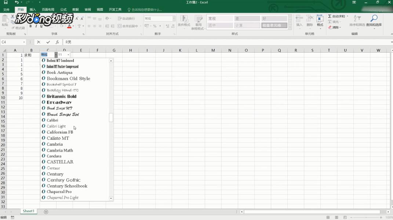Select the 好 cell style

(x=274, y=19)
